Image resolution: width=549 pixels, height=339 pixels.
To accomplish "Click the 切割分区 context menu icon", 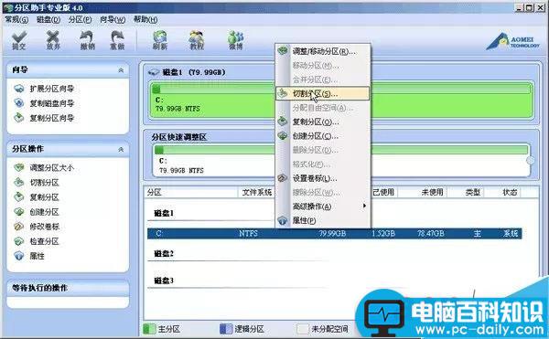I will [x=283, y=93].
